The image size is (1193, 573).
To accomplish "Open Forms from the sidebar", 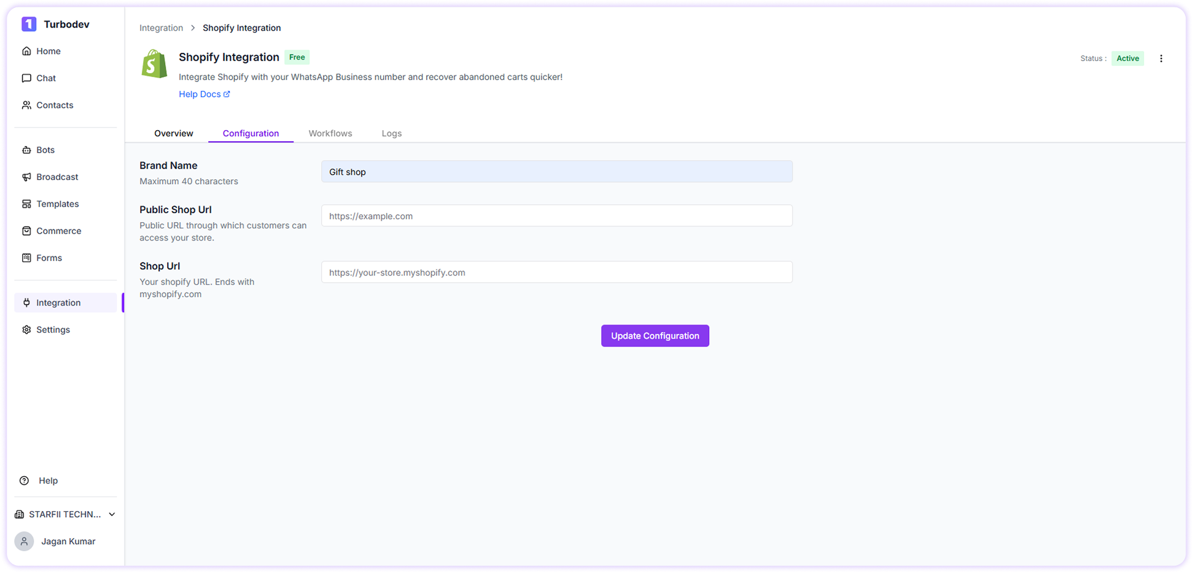I will click(49, 258).
